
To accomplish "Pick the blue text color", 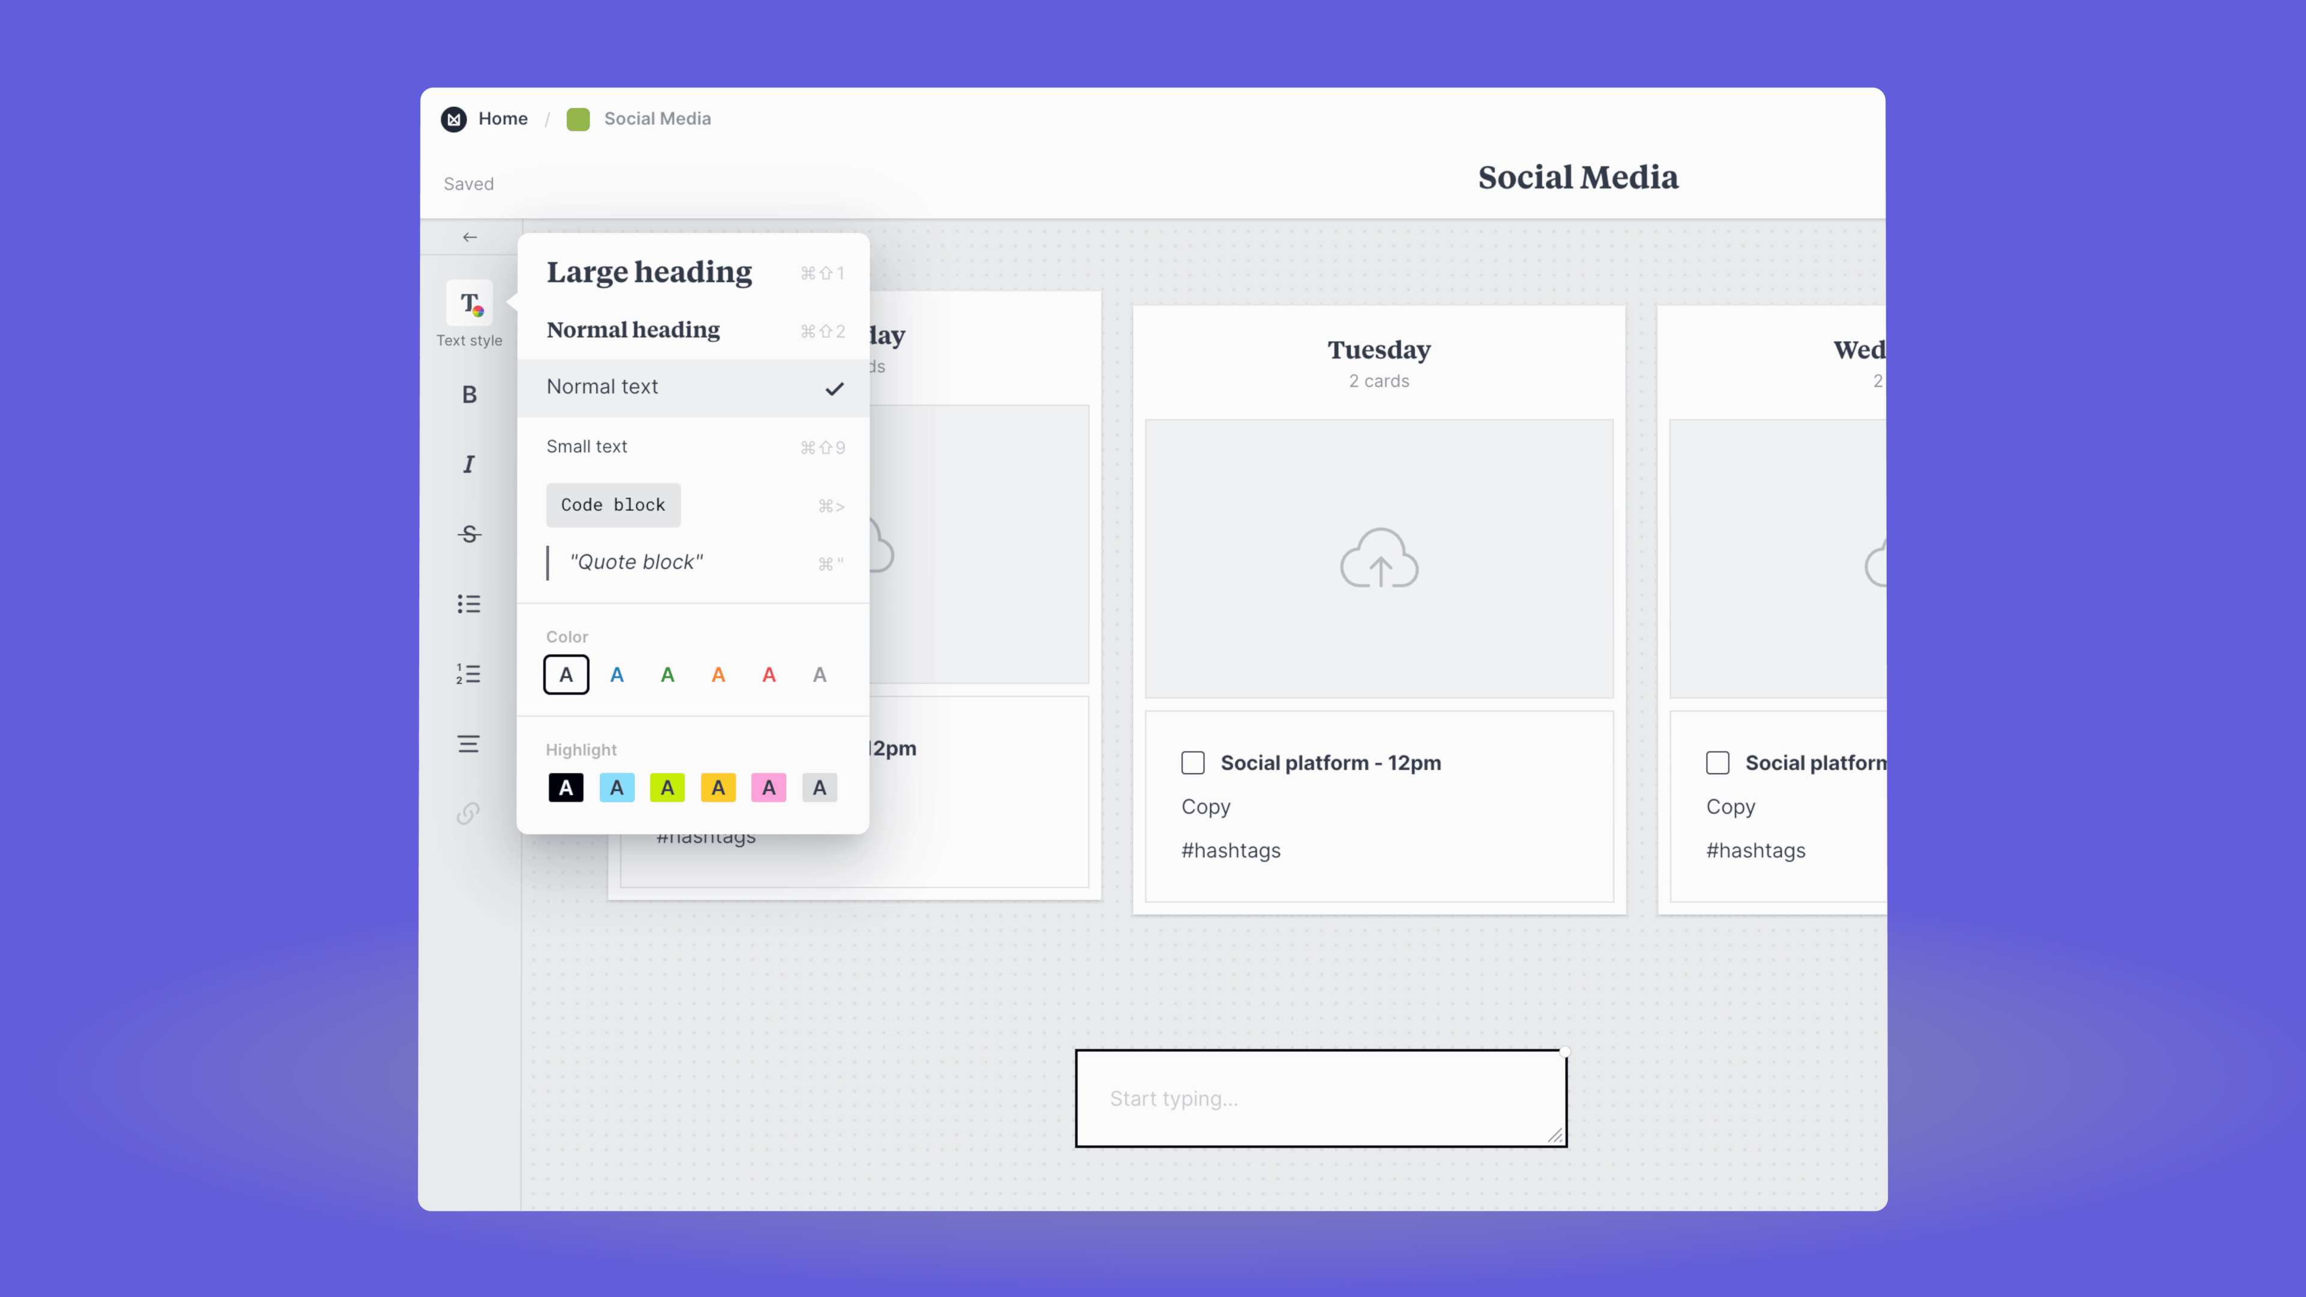I will [x=617, y=675].
